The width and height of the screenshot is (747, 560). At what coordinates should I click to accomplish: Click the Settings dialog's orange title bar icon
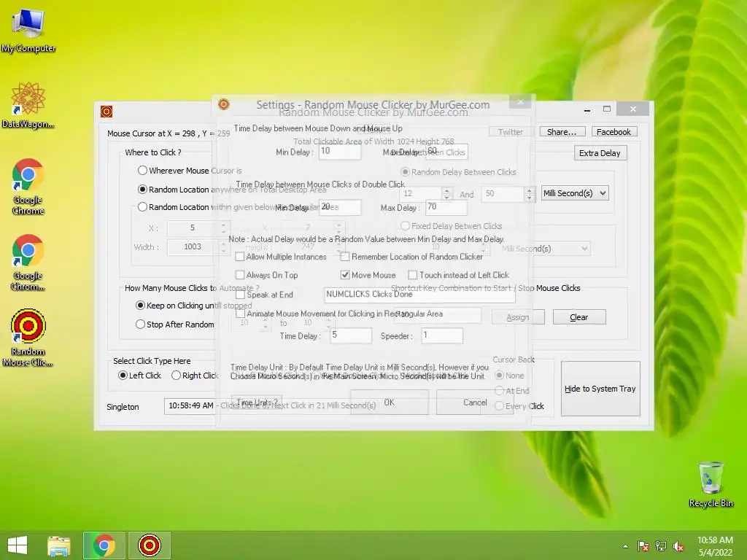coord(223,104)
